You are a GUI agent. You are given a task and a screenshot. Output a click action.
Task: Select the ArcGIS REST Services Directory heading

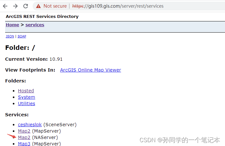(x=42, y=17)
